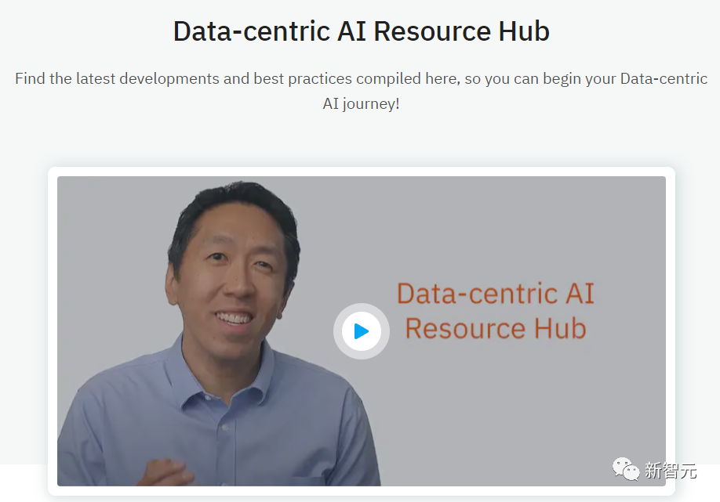Screen dimensions: 720x502
Task: Click the presenter's blue shirt collar
Action: (x=220, y=381)
